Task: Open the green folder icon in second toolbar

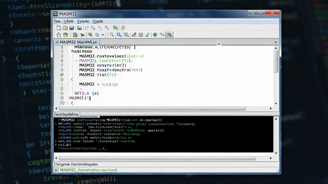Action: tap(65, 35)
